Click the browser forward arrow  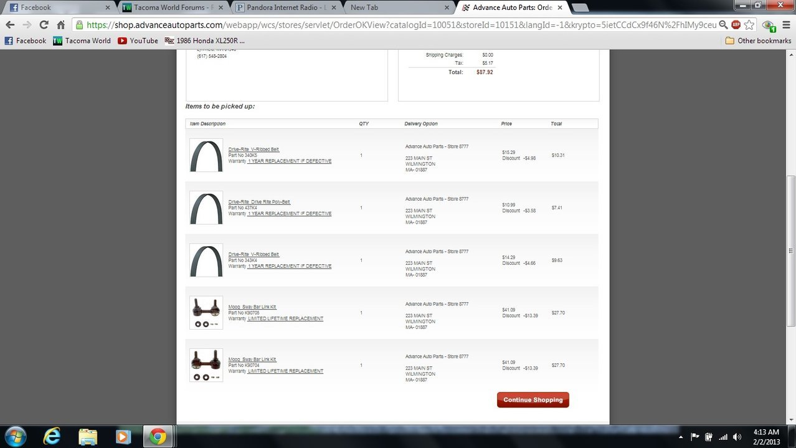coord(27,25)
